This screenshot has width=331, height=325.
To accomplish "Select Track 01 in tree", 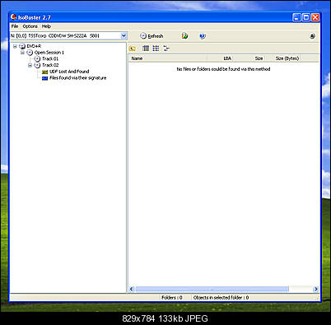I will 50,58.
